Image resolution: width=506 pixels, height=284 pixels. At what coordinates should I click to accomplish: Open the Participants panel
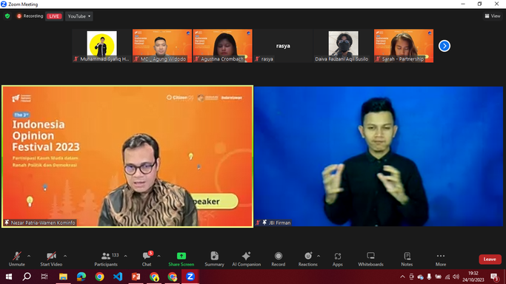(x=106, y=259)
